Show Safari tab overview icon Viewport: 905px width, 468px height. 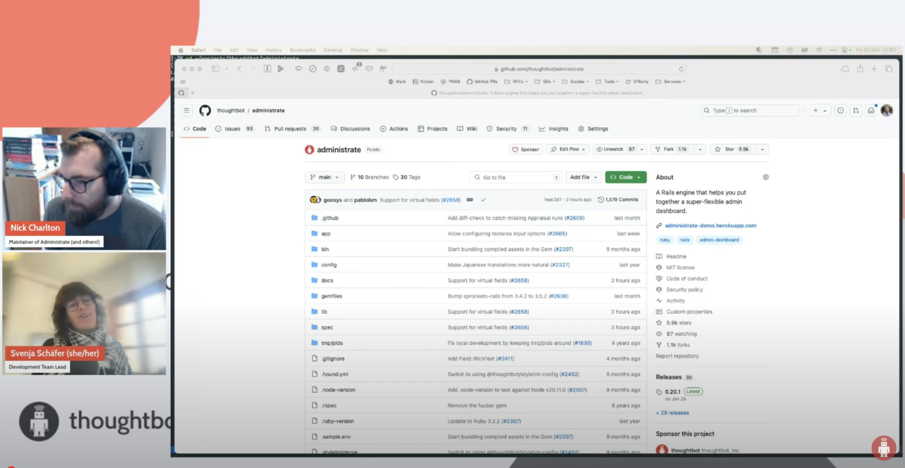point(889,68)
